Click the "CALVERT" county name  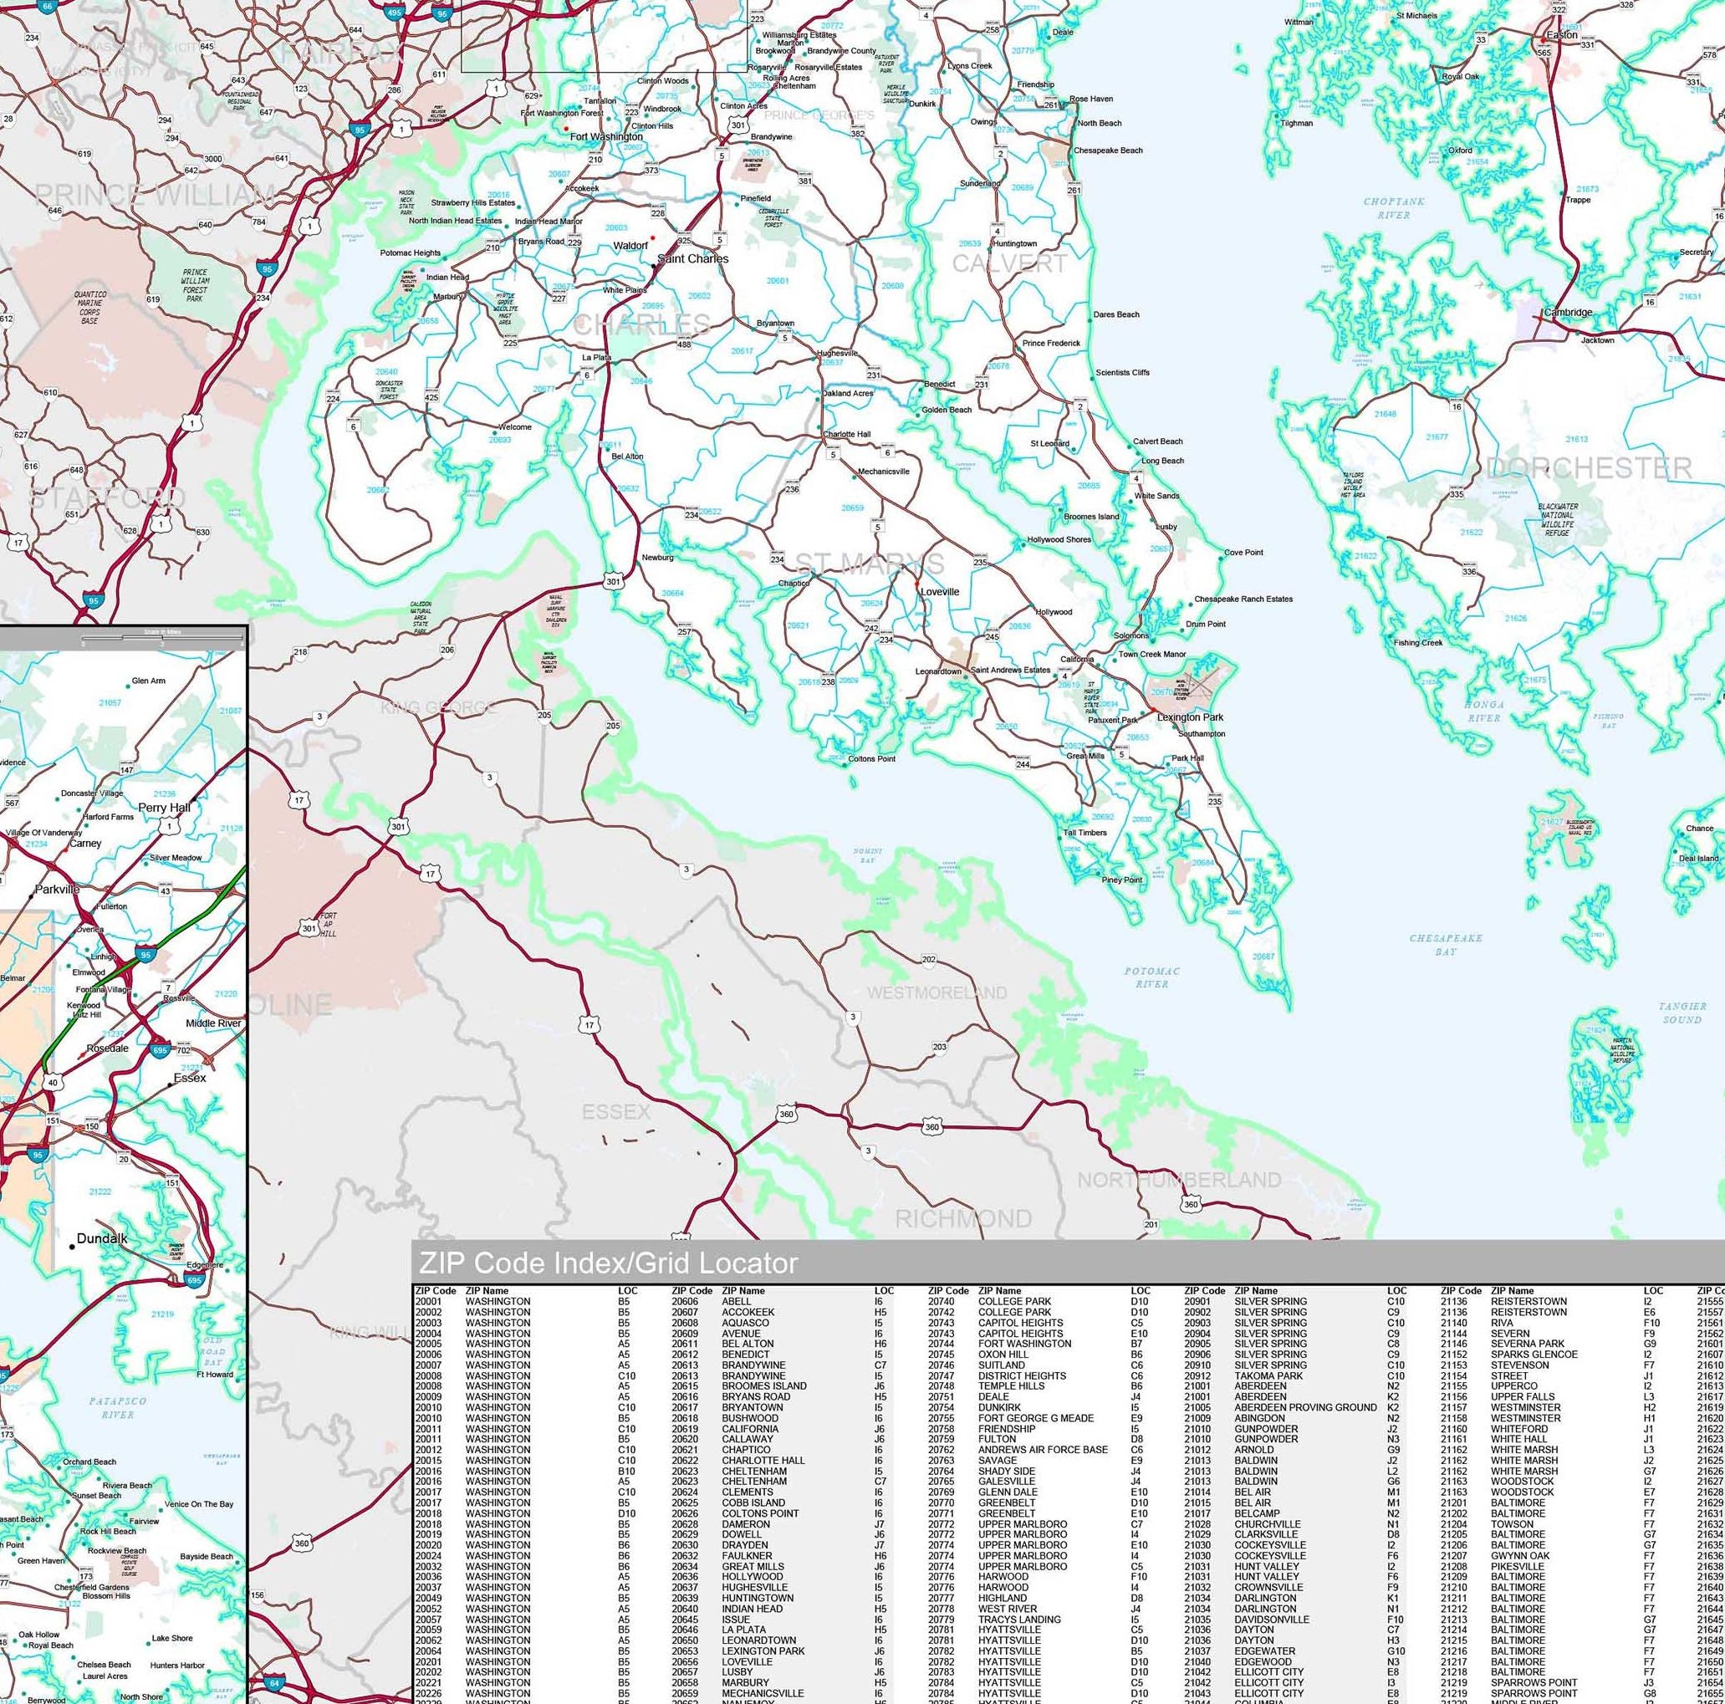click(1009, 263)
